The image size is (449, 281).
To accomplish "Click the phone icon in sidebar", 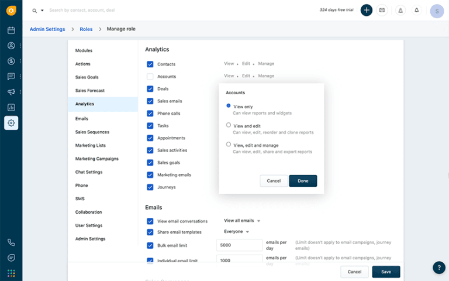I will tap(11, 242).
